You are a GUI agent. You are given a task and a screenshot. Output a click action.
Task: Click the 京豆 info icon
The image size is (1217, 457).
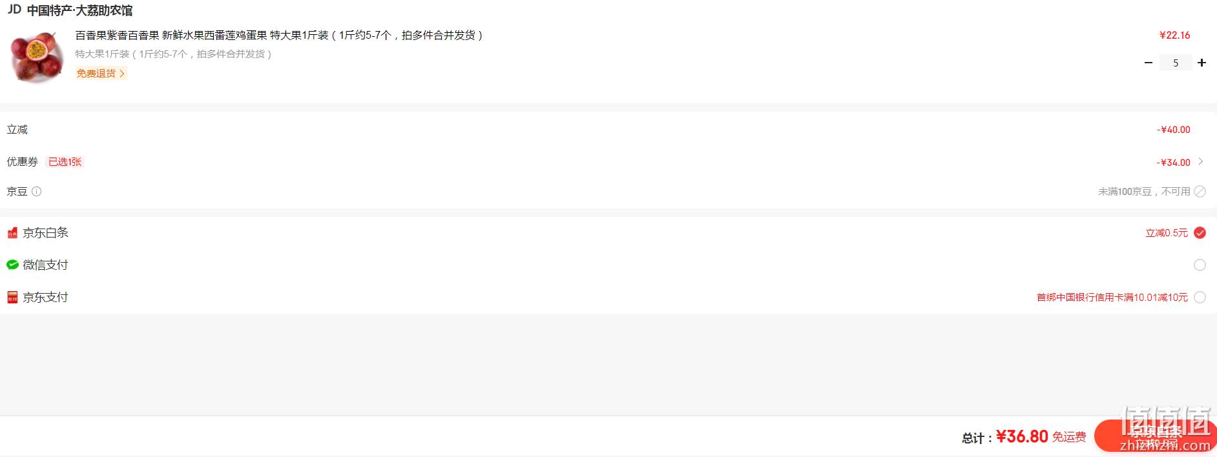37,191
